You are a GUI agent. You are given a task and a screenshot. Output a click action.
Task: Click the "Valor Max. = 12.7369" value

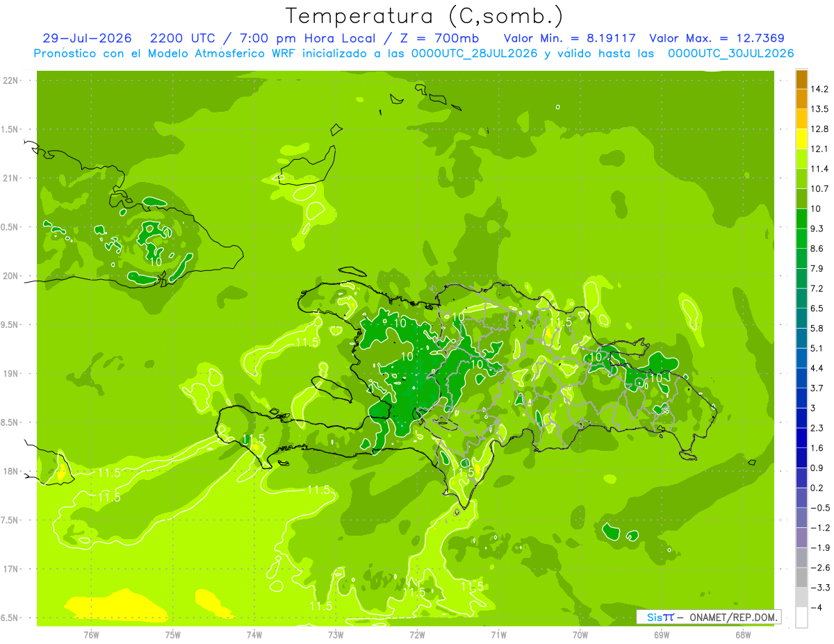[x=717, y=38]
